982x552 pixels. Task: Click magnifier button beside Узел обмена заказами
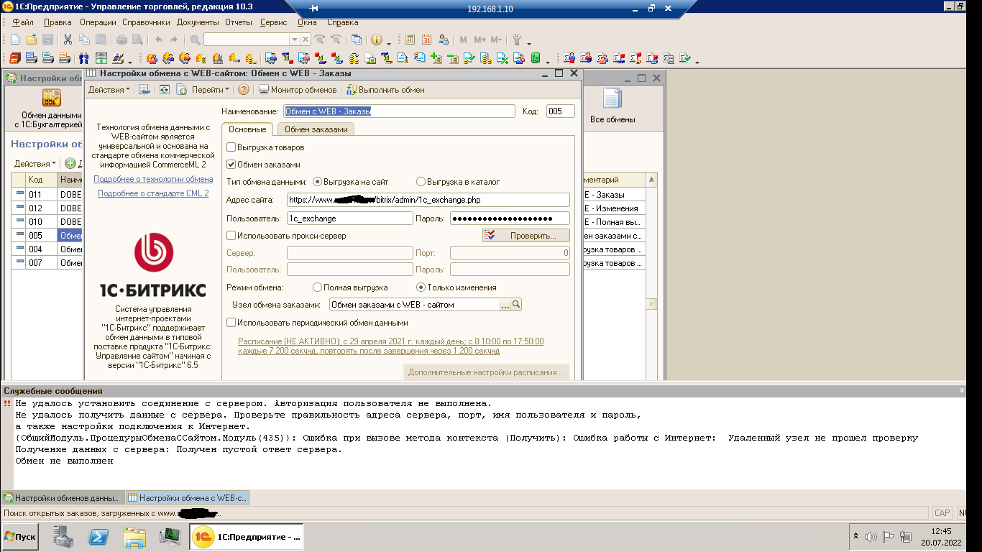click(x=516, y=305)
